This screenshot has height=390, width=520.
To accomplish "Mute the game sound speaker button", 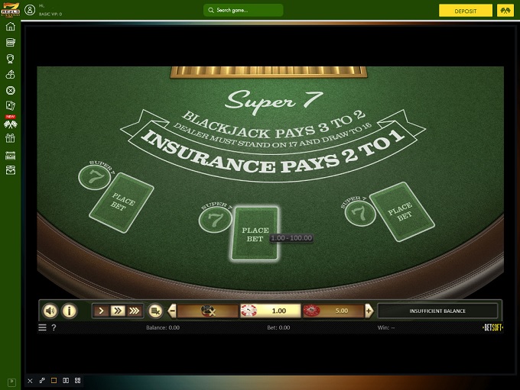I will tap(50, 311).
